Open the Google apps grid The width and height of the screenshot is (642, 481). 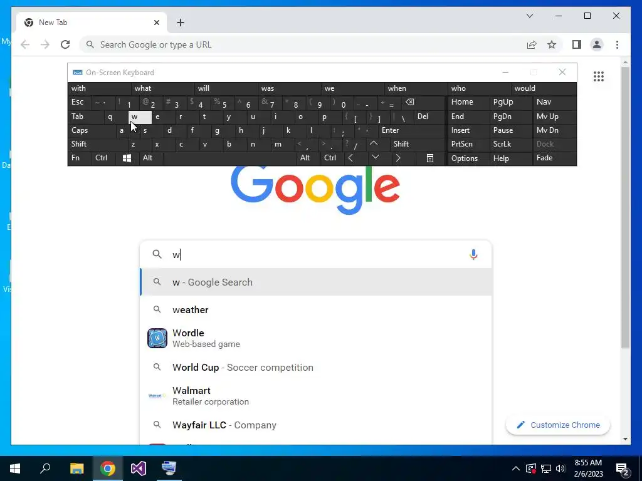pos(599,76)
